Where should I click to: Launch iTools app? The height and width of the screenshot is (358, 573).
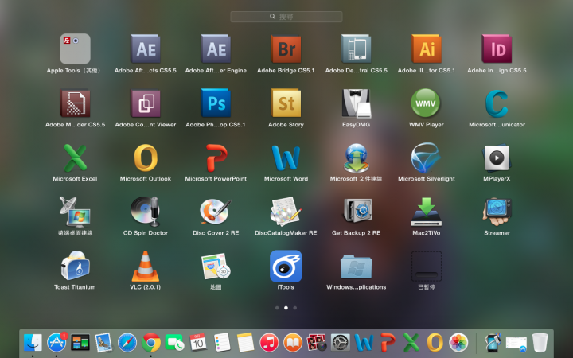tap(286, 266)
